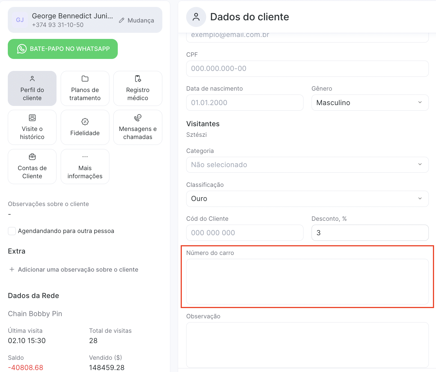Click the WhatsApp logo icon
Viewport: 436px width, 372px height.
[22, 49]
